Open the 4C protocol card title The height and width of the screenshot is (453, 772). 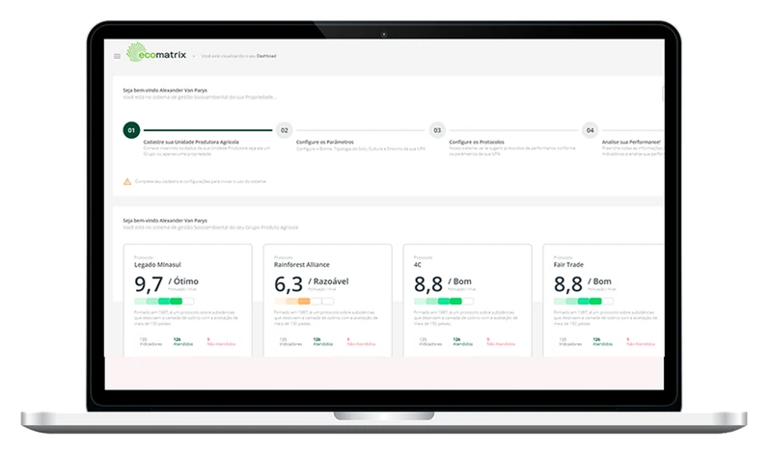click(x=418, y=265)
